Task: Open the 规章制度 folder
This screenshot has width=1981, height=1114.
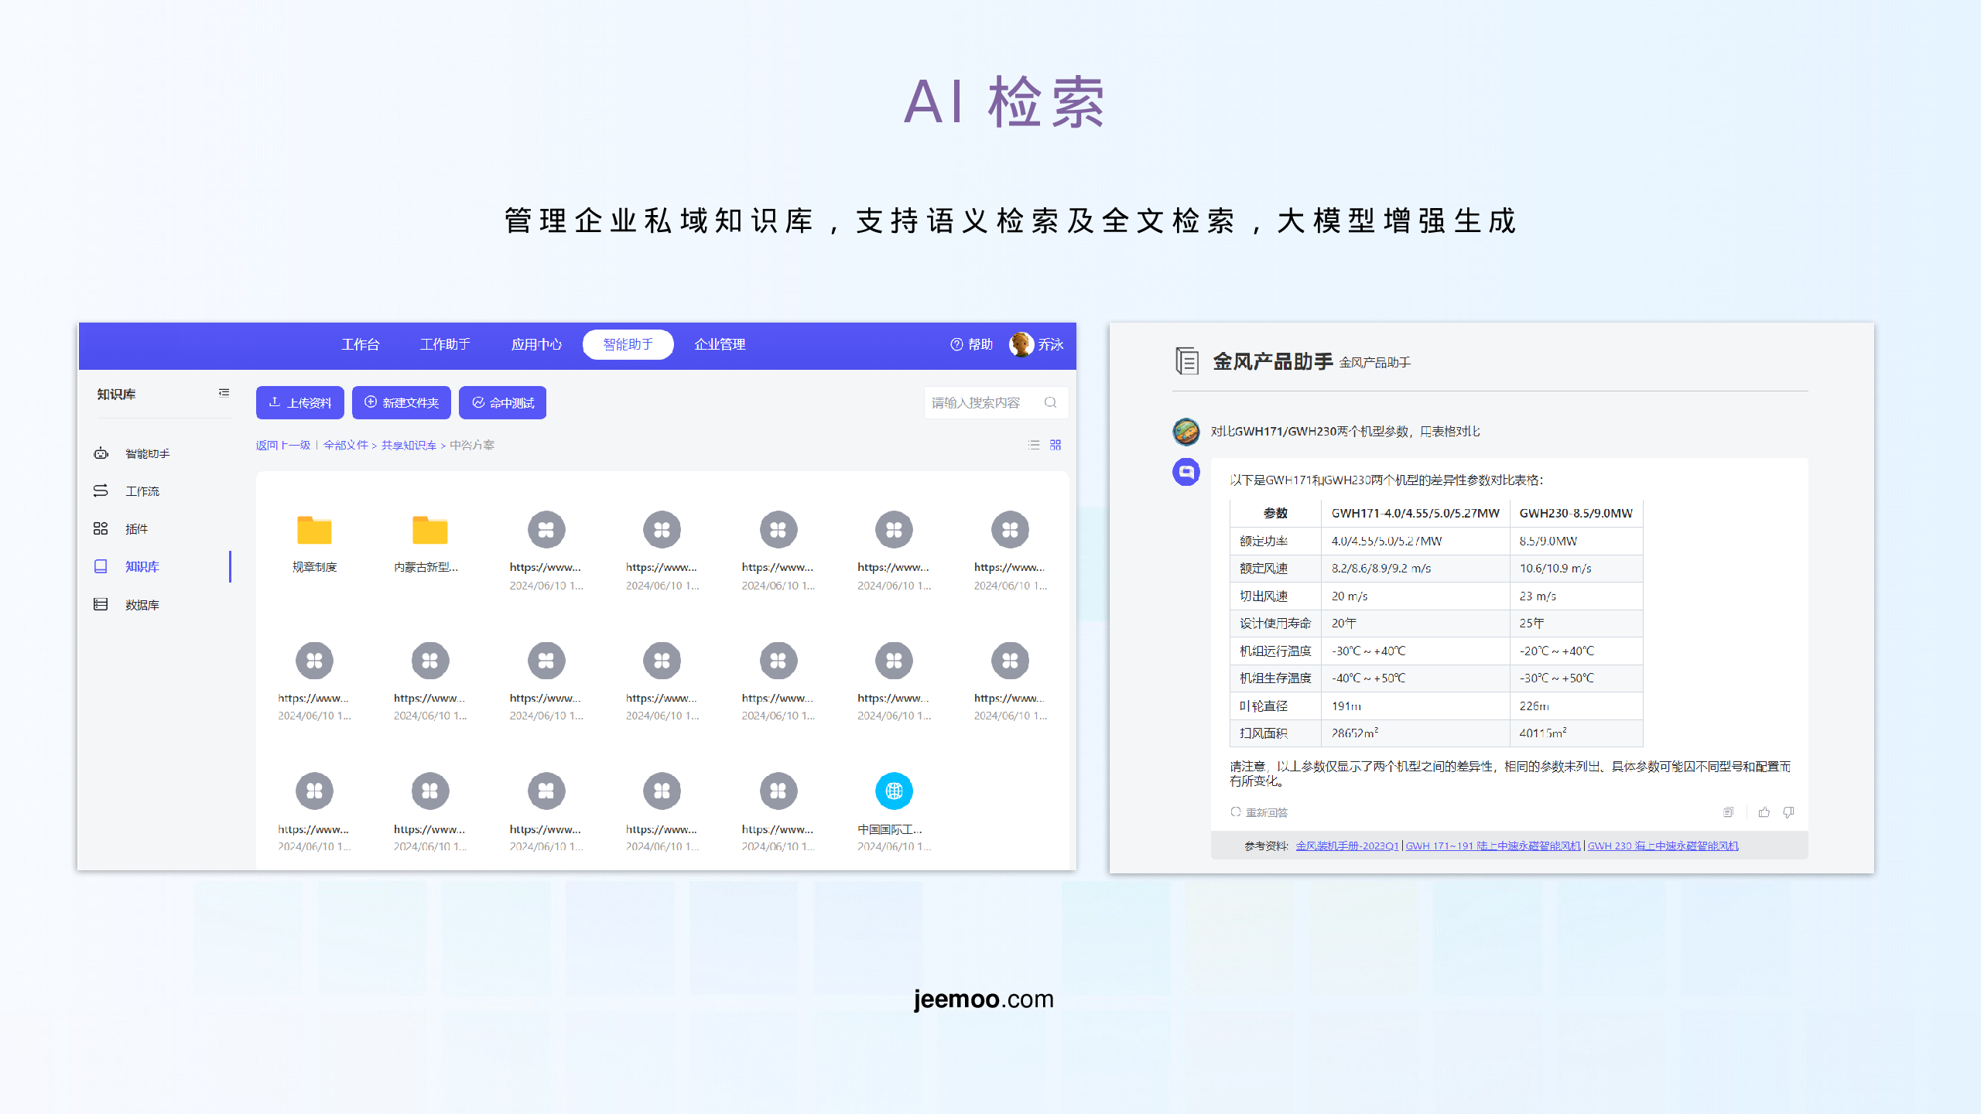Action: coord(314,531)
